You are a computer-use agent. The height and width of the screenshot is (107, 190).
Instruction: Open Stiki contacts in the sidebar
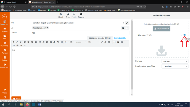tap(5, 37)
